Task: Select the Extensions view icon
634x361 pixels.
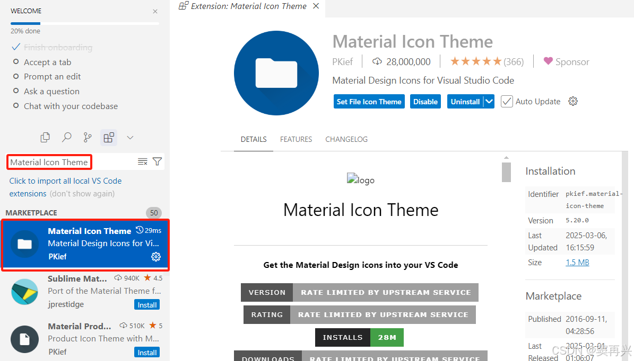Action: pyautogui.click(x=109, y=138)
